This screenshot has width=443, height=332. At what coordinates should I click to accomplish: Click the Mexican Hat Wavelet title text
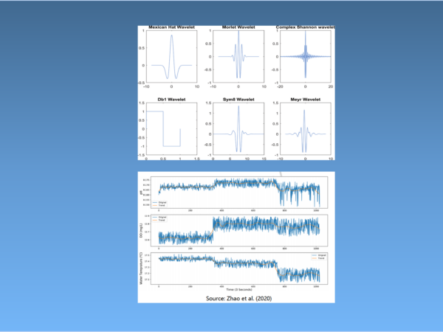(171, 28)
